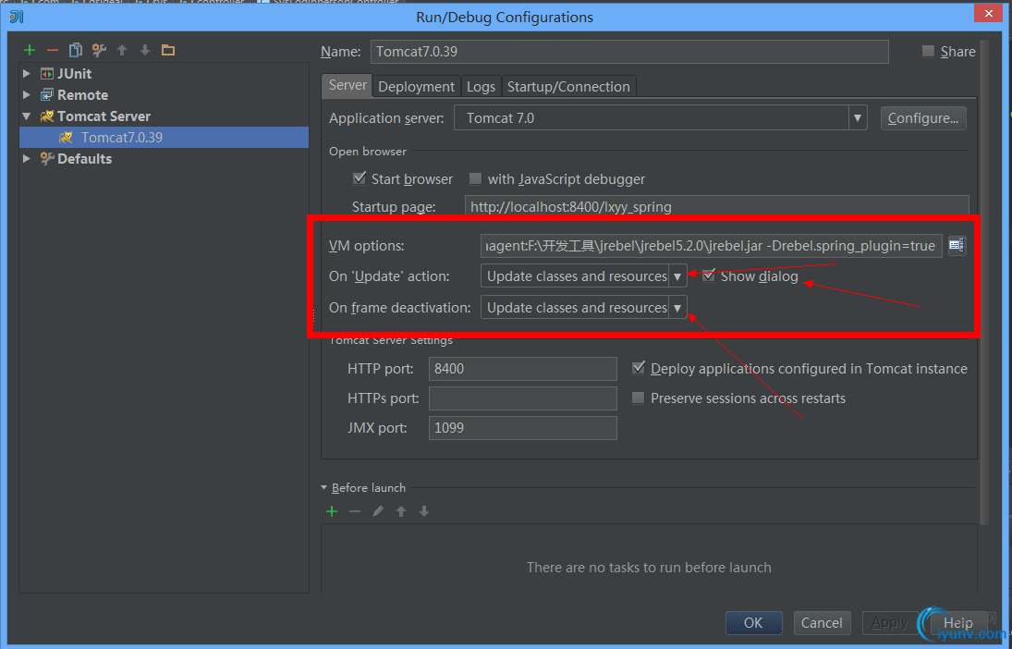The height and width of the screenshot is (649, 1012).
Task: Toggle Share checkbox
Action: pos(928,51)
